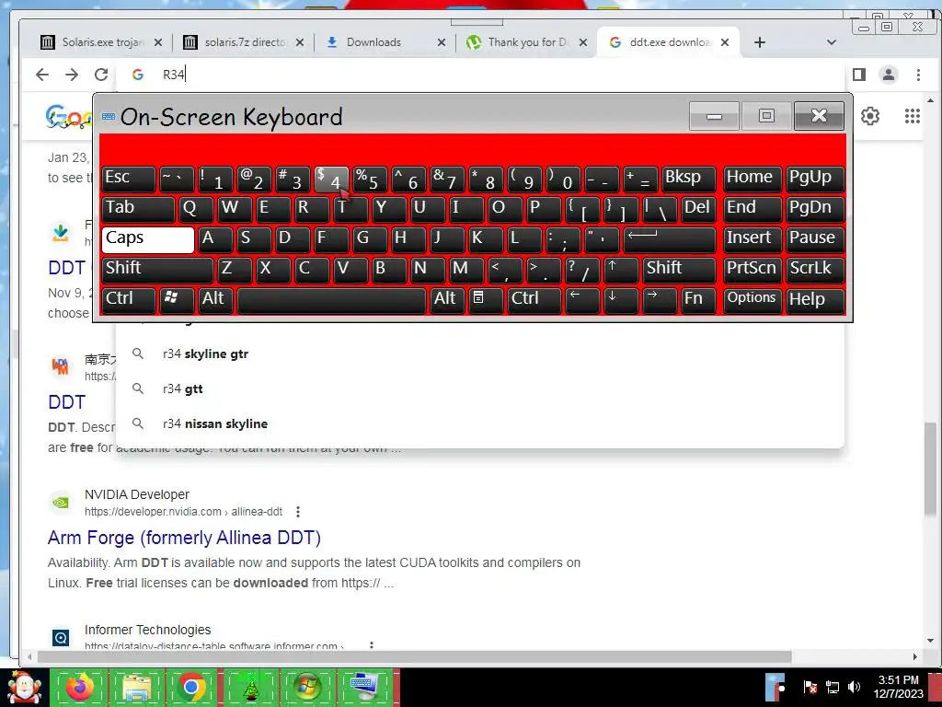Open a new browser tab
942x707 pixels.
pos(759,42)
